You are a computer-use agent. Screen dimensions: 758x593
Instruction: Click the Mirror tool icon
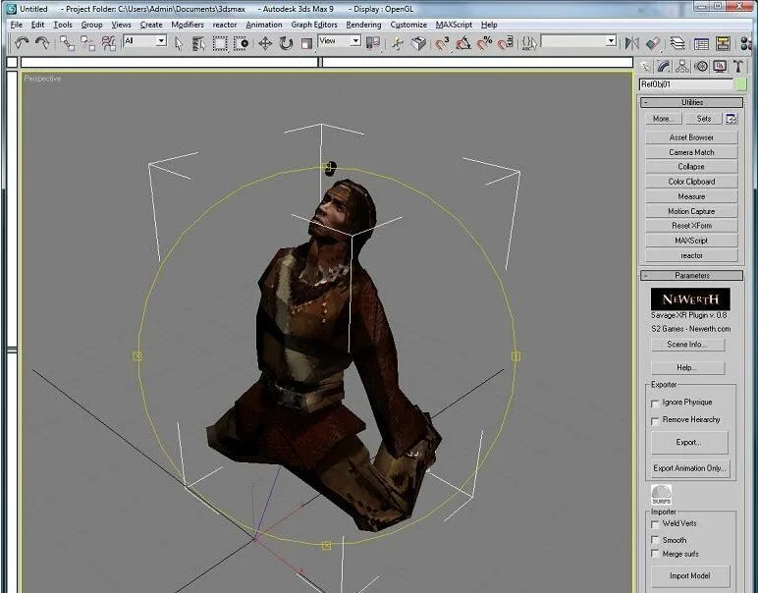[x=631, y=43]
